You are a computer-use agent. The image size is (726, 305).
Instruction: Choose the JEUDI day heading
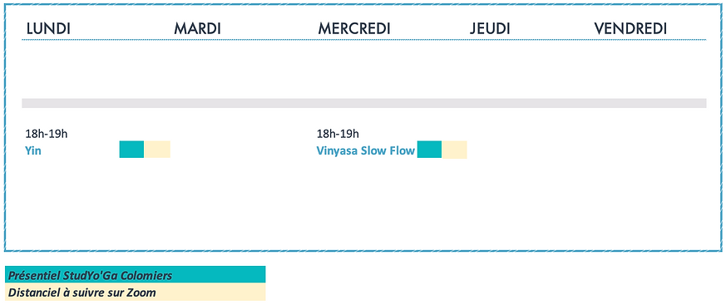tap(490, 29)
